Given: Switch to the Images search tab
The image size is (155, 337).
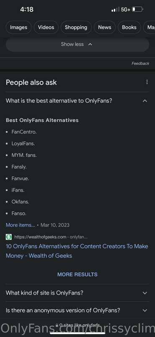Looking at the screenshot, I should [x=18, y=27].
